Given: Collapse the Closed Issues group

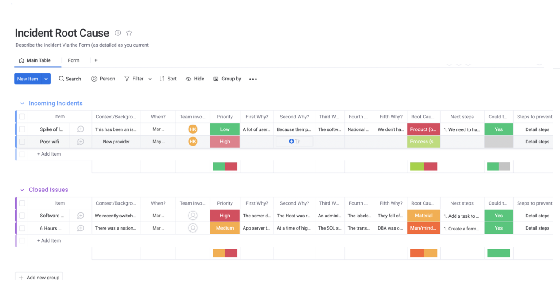Looking at the screenshot, I should point(22,190).
